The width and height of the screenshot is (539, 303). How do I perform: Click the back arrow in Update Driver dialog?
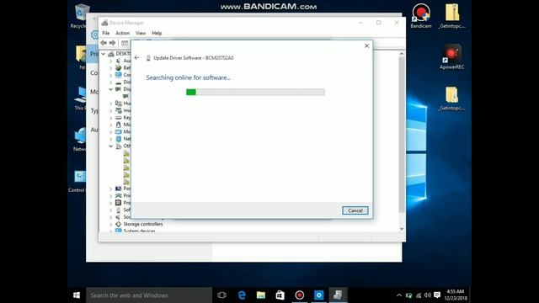click(x=136, y=58)
